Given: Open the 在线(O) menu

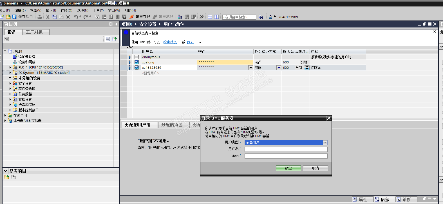Looking at the screenshot, I should [66, 10].
